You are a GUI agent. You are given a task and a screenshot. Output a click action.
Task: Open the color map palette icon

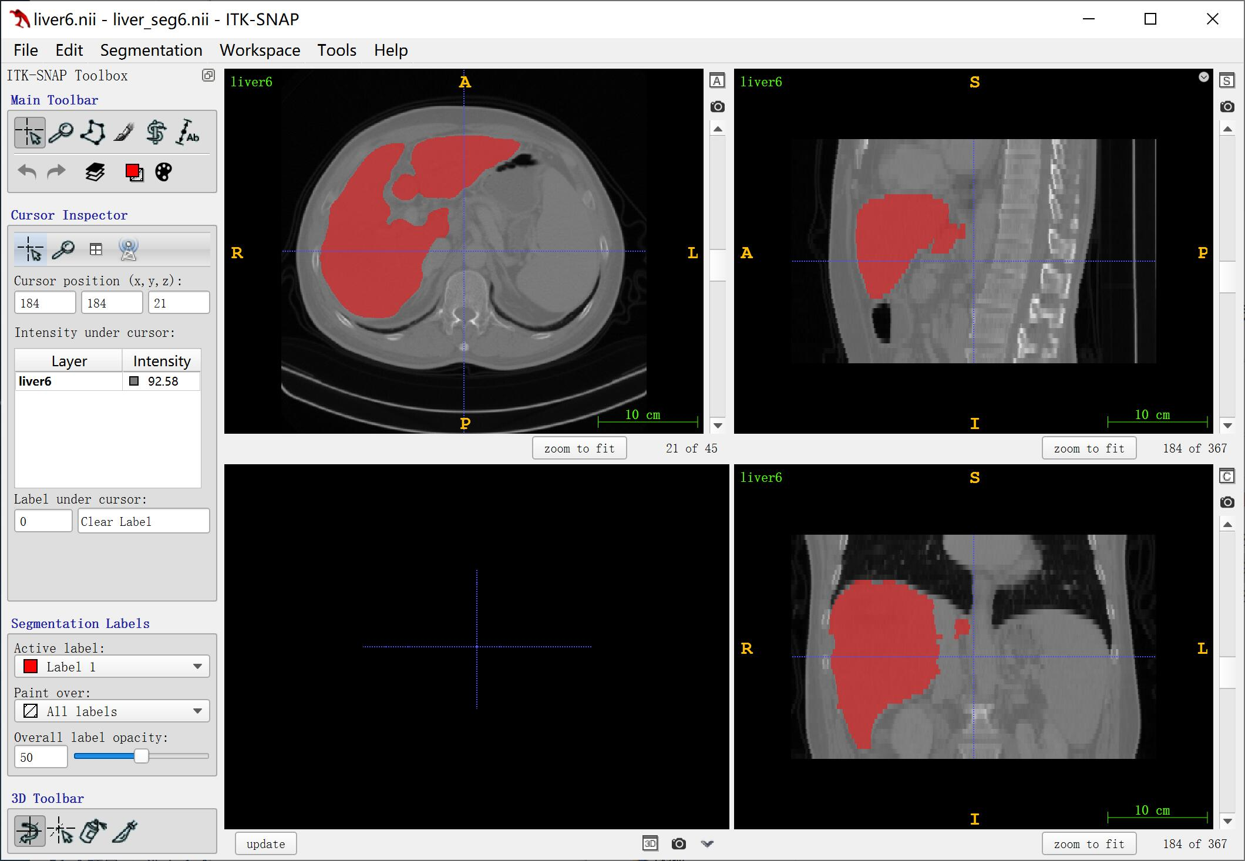point(164,172)
